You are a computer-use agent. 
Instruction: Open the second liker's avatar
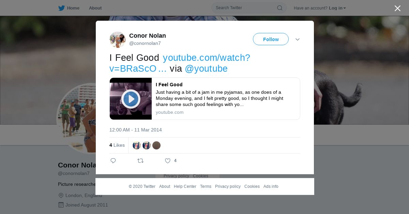(x=147, y=145)
